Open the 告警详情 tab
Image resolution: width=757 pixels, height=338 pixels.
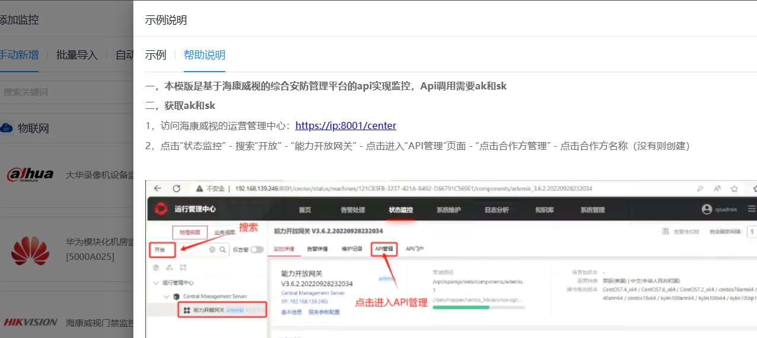[317, 249]
